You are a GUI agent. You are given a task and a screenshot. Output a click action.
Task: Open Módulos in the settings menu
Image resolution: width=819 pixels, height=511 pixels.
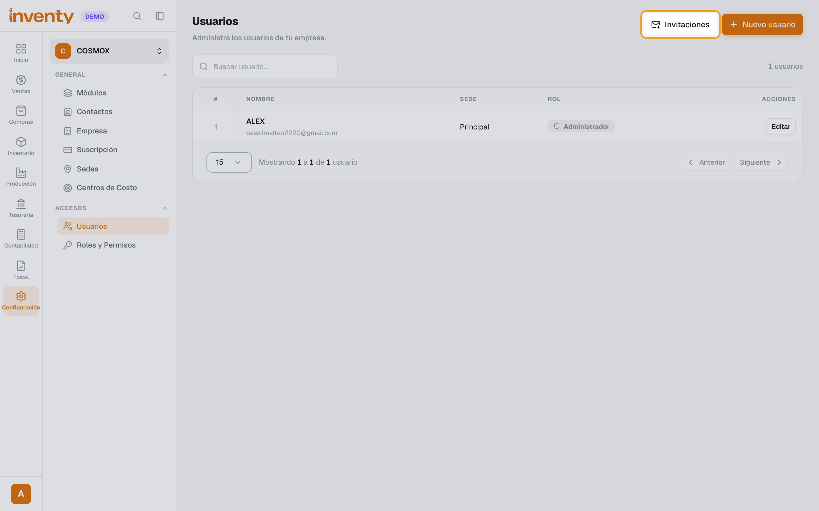[113, 93]
